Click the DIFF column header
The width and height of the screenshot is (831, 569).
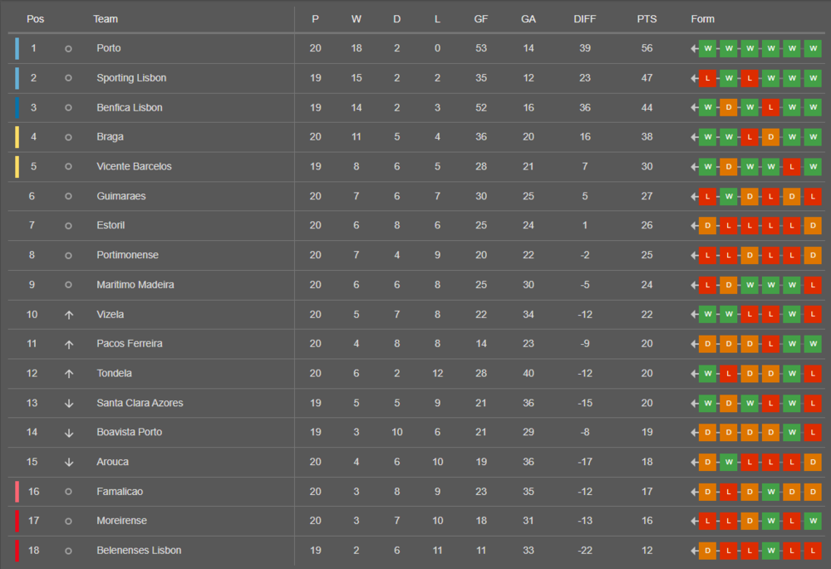point(585,19)
